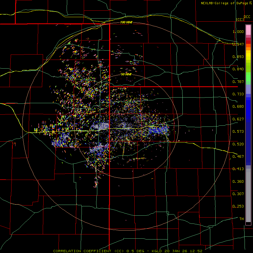Click the 0.787 legend value
This screenshot has width=253, height=253.
point(238,82)
